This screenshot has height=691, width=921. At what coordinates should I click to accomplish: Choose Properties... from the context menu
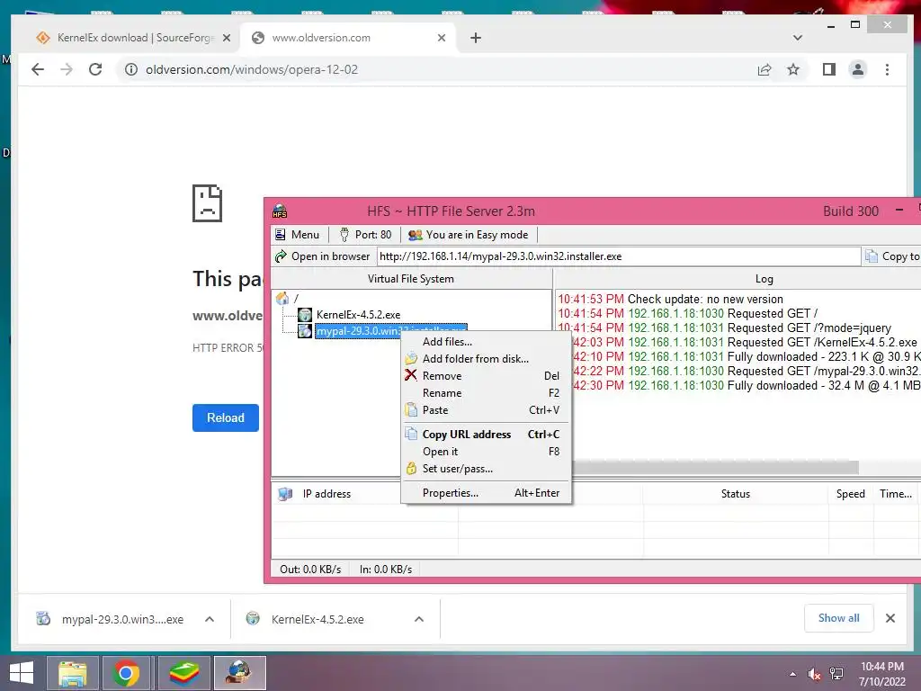click(485, 492)
